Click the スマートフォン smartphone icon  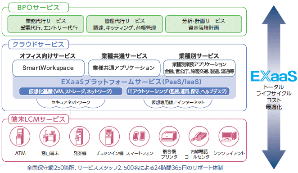coord(139,137)
